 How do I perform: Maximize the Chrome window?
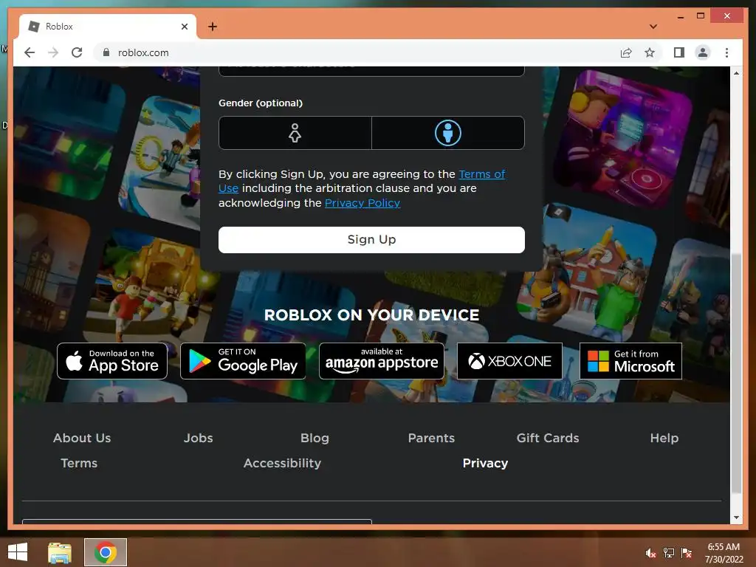click(701, 16)
